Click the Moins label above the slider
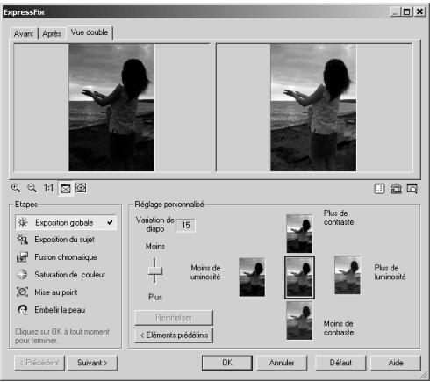430x382 pixels. pos(155,247)
